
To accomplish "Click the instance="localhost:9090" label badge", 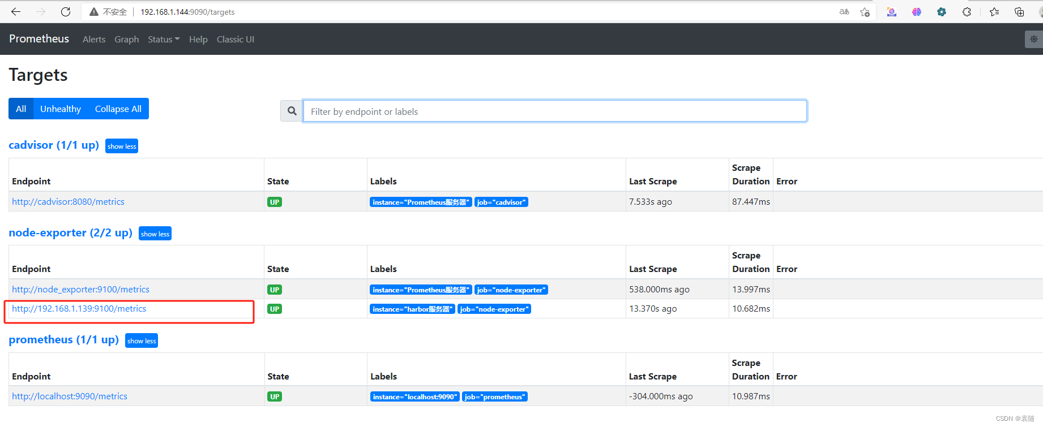I will tap(414, 396).
